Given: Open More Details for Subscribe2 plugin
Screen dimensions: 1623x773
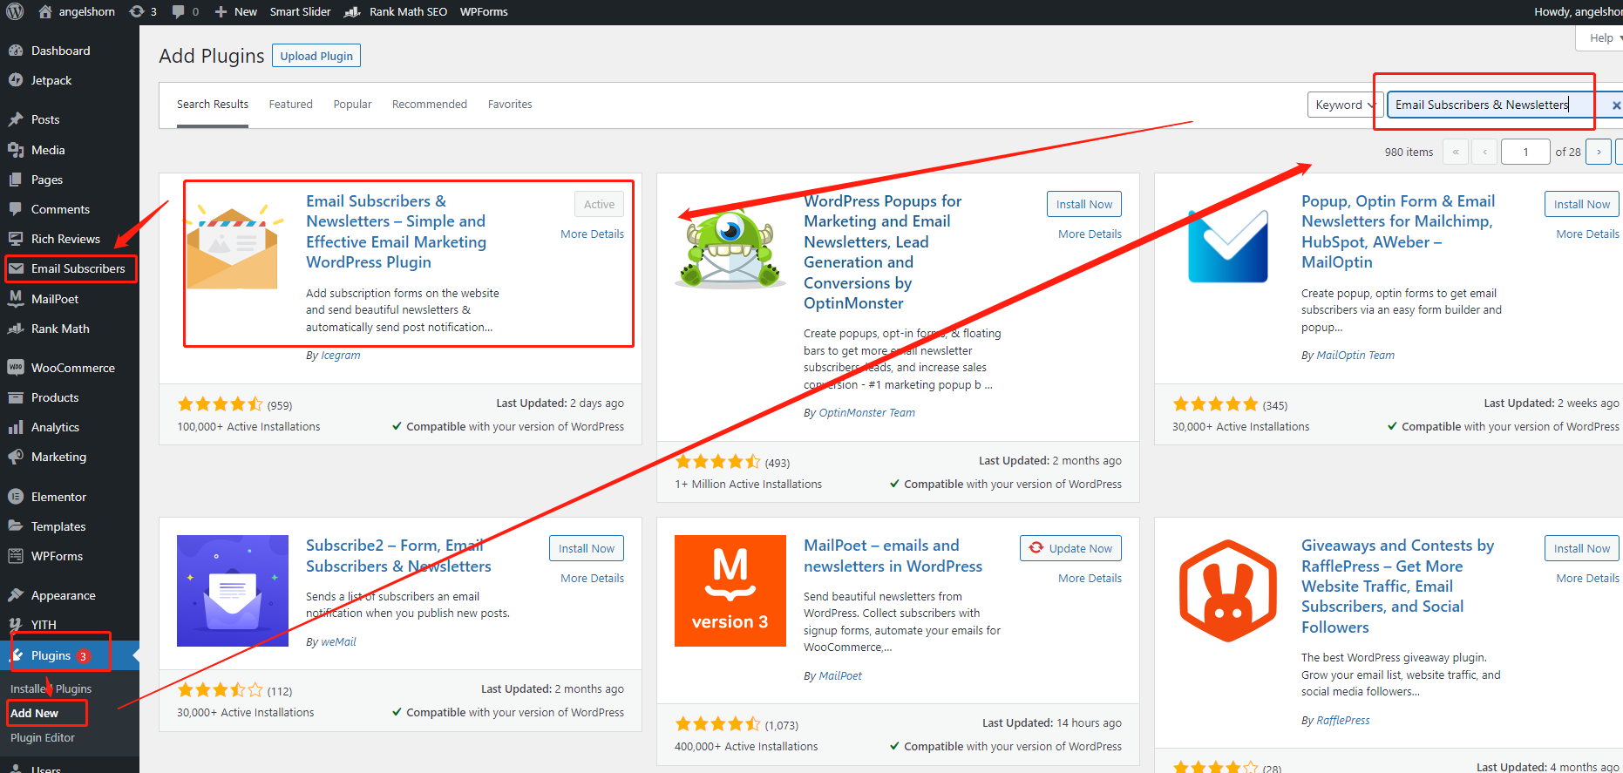Looking at the screenshot, I should pos(592,578).
